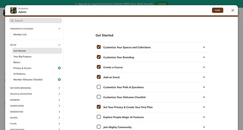Expand the Spaces & Navigation section
Image resolution: width=243 pixels, height=130 pixels.
point(59,94)
